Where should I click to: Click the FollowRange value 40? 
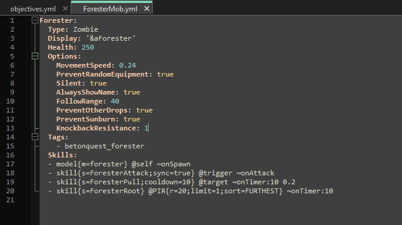[115, 101]
